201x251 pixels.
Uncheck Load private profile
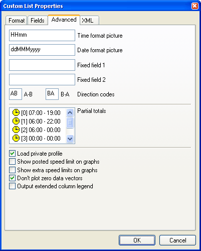(x=13, y=154)
